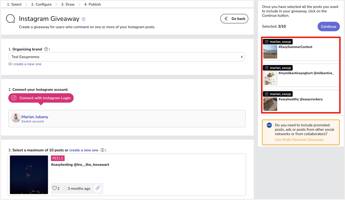Click the question icon next to Organizing brand
Viewport: 345px width, 200px height.
(x=46, y=49)
